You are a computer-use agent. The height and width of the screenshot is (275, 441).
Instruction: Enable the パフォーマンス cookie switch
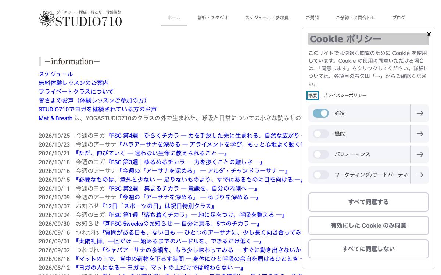coord(321,154)
